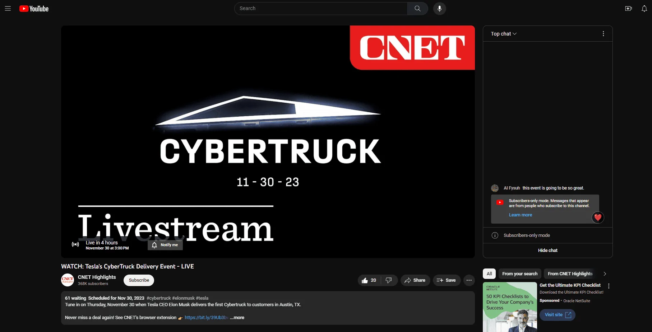Open Al Fysuh's chat avatar
This screenshot has height=332, width=652.
tap(495, 188)
